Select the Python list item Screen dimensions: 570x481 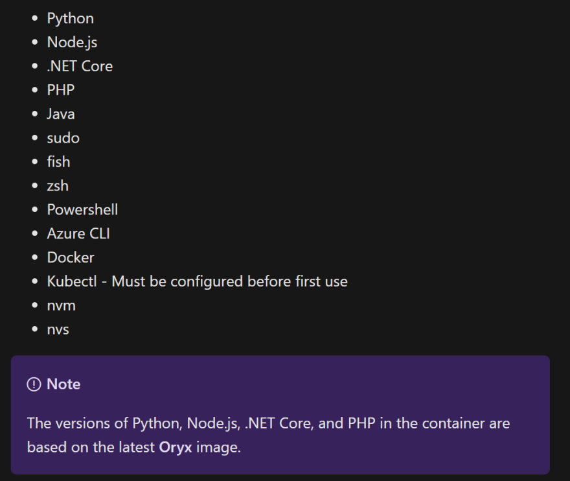coord(71,19)
